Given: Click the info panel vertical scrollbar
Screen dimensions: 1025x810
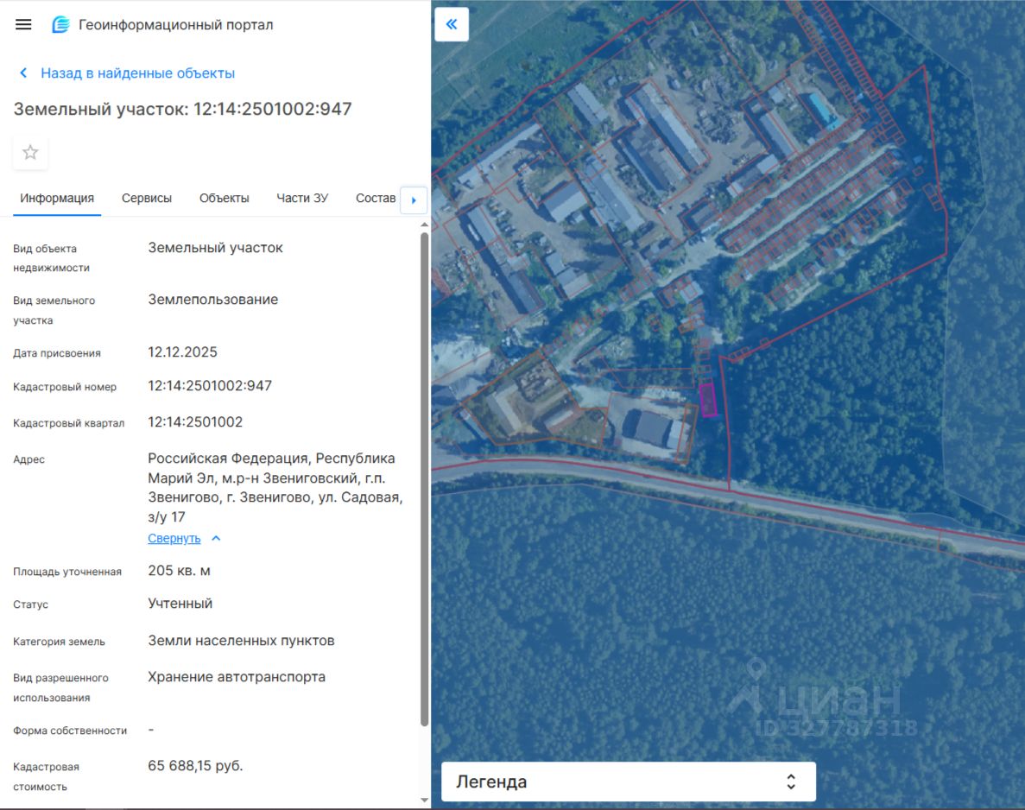Looking at the screenshot, I should click(424, 479).
